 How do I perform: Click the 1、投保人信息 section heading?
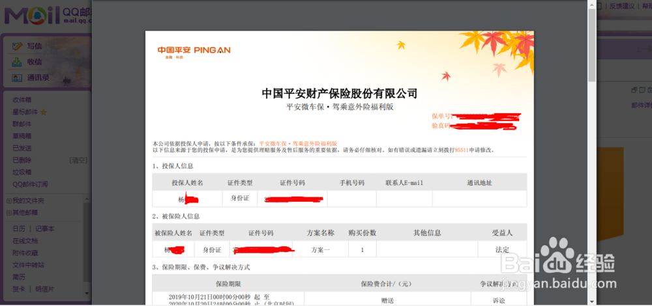173,166
